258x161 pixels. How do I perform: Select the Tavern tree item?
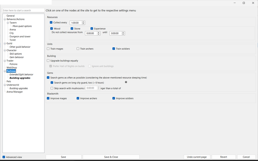[13, 22]
